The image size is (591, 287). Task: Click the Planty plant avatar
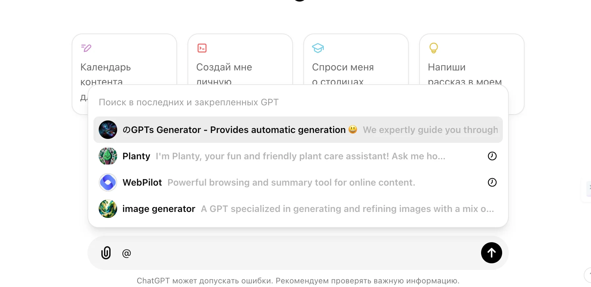pyautogui.click(x=108, y=156)
